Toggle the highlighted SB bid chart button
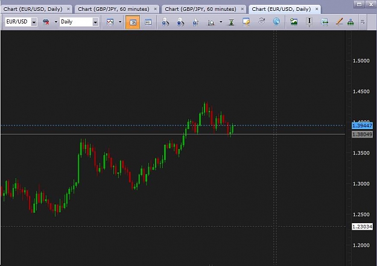This screenshot has height=266, width=377. (x=133, y=22)
